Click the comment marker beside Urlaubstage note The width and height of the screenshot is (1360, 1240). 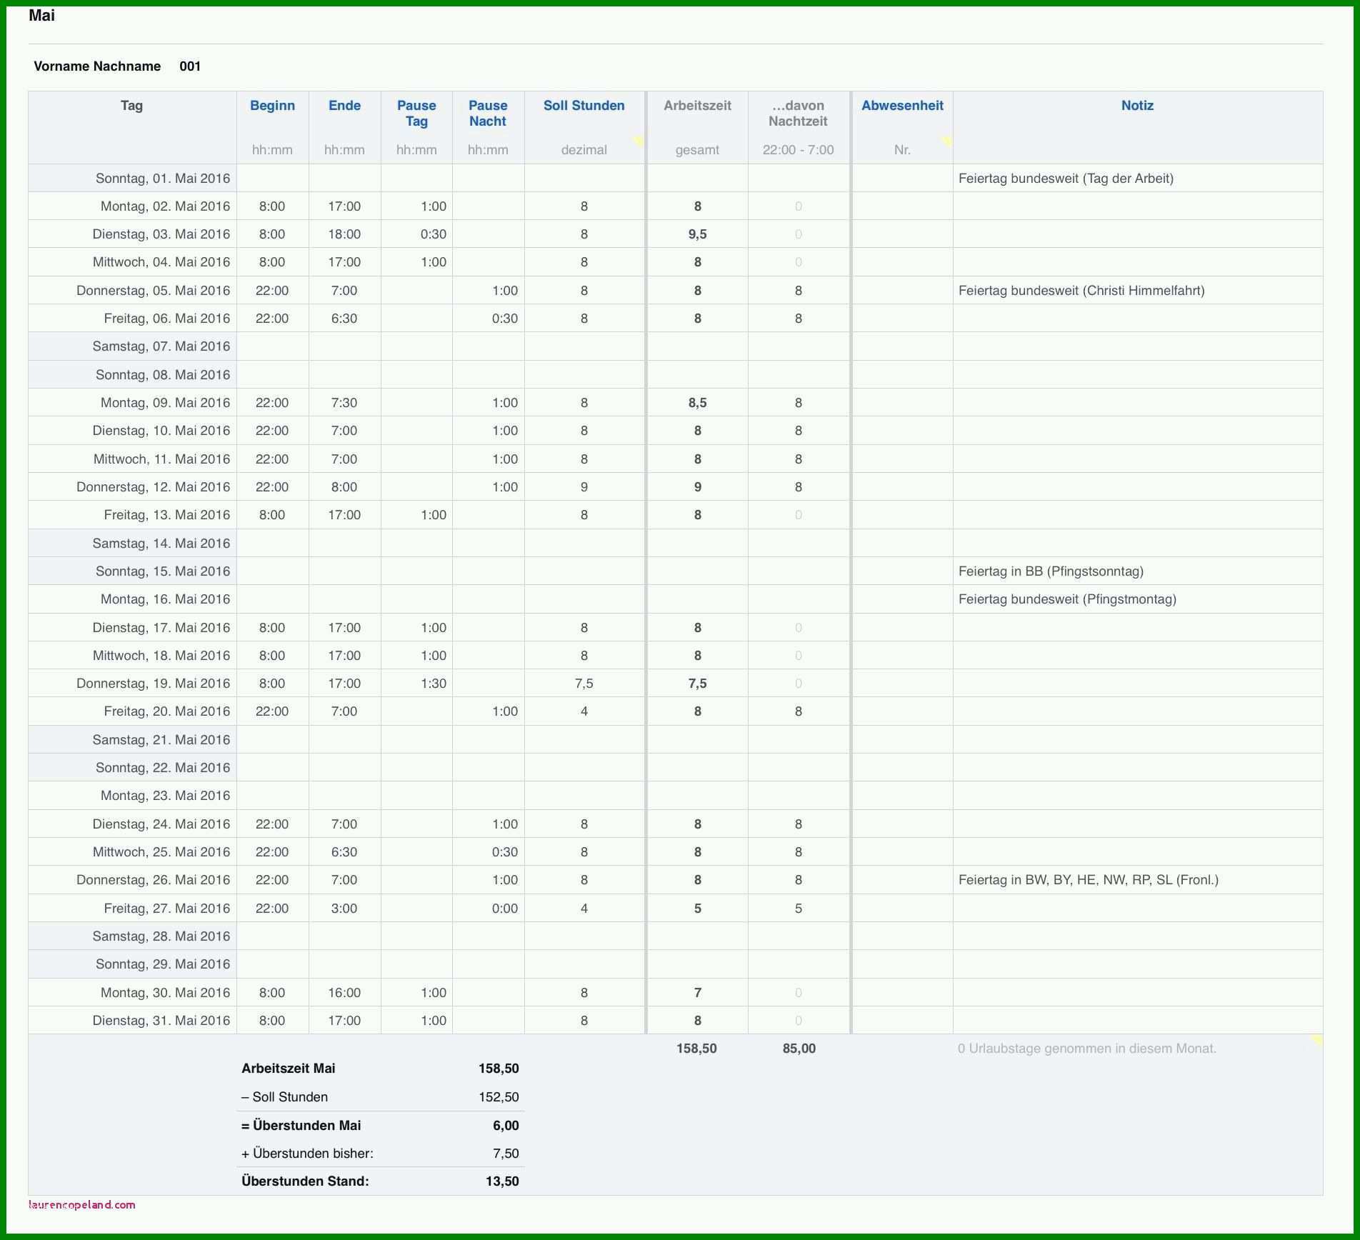1317,1040
